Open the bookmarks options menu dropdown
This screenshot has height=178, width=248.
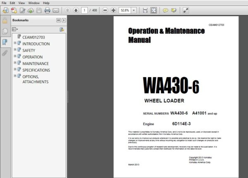click(15, 29)
